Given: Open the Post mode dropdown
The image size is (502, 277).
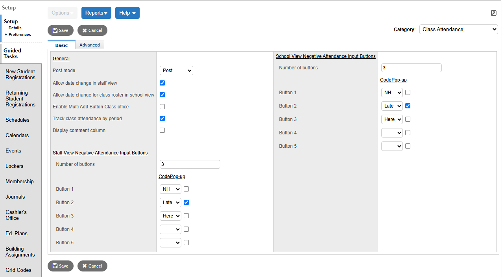Looking at the screenshot, I should tap(176, 70).
